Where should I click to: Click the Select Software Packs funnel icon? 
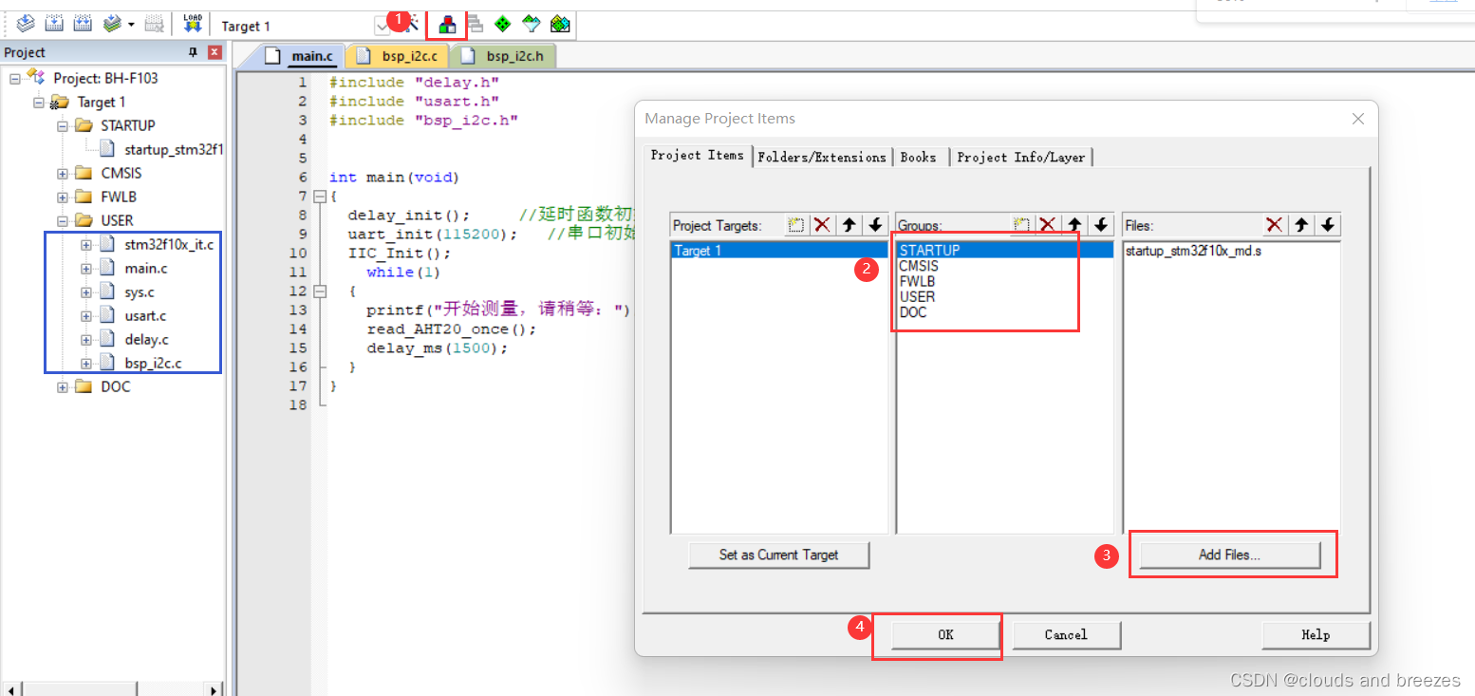pos(532,25)
